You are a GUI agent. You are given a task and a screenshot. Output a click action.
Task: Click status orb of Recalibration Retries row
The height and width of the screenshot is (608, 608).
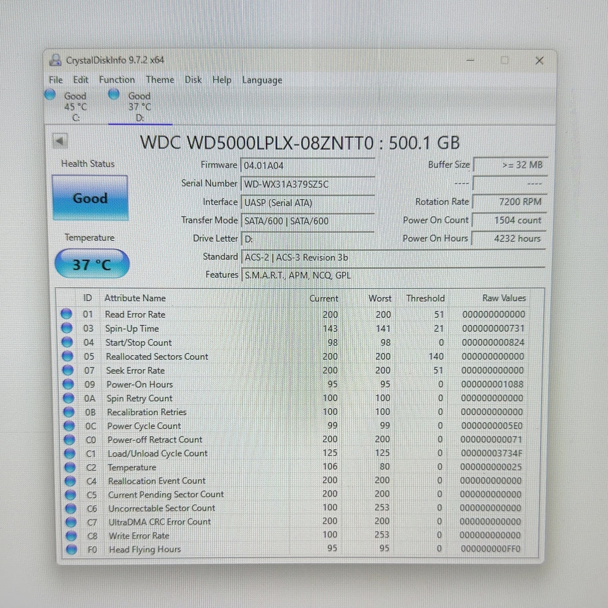pyautogui.click(x=68, y=412)
